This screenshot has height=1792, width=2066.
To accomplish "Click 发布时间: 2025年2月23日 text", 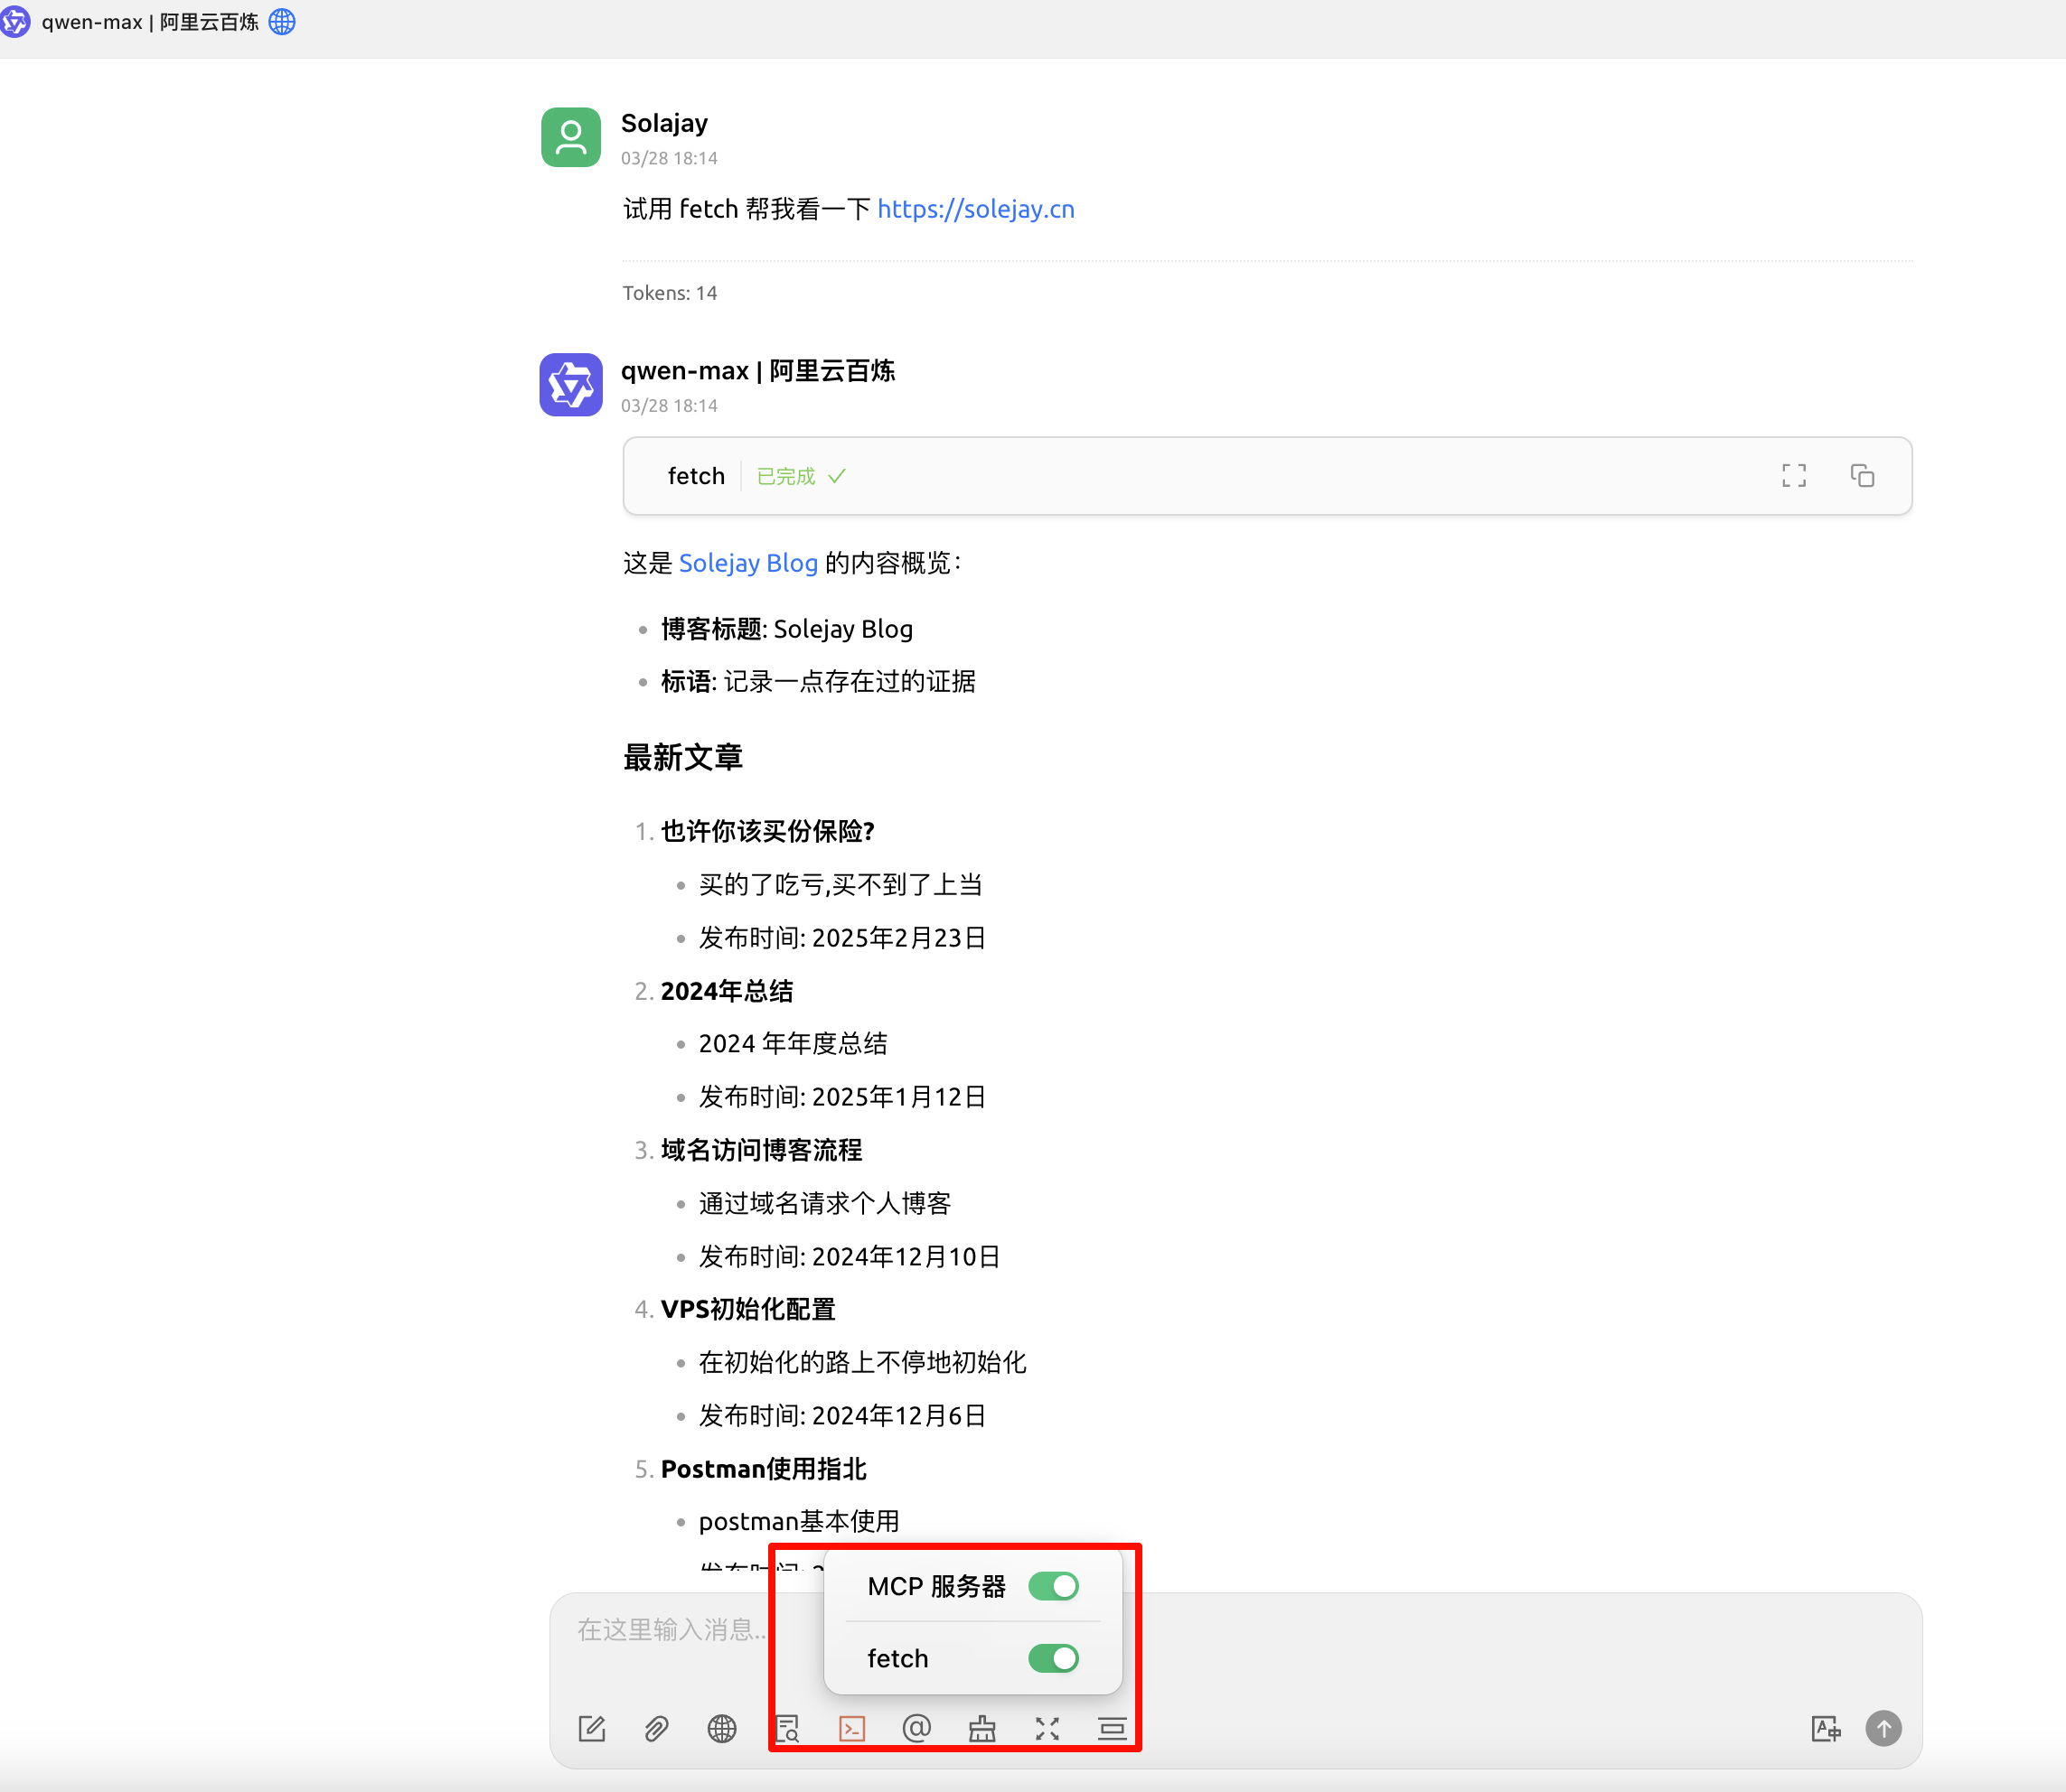I will click(842, 938).
